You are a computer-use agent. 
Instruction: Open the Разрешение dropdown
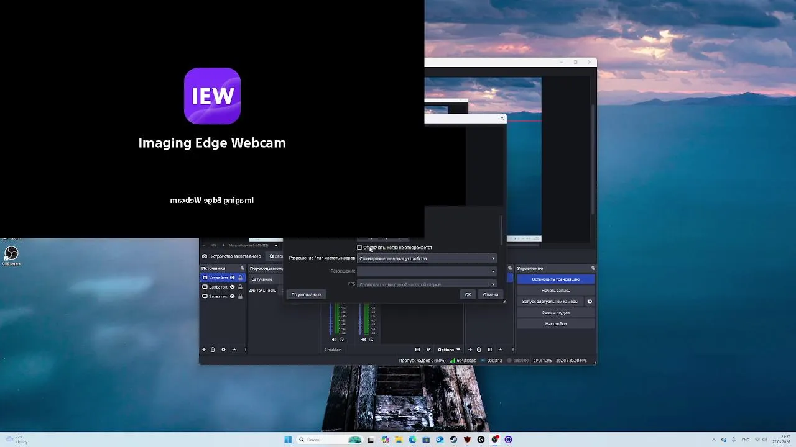click(427, 271)
